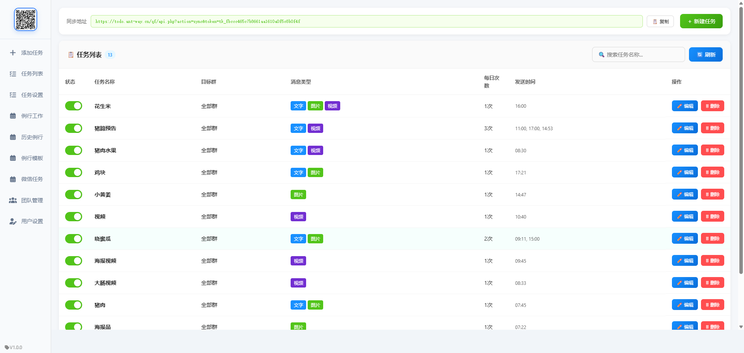Click the list icon beside 任务设置
Screen dimensions: 744x353
tap(13, 95)
